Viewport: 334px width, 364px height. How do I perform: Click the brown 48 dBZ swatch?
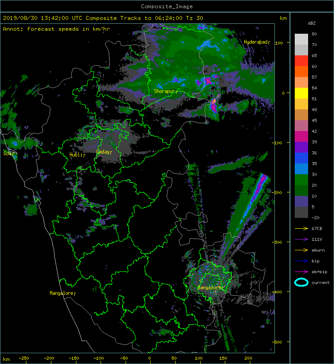[x=301, y=115]
